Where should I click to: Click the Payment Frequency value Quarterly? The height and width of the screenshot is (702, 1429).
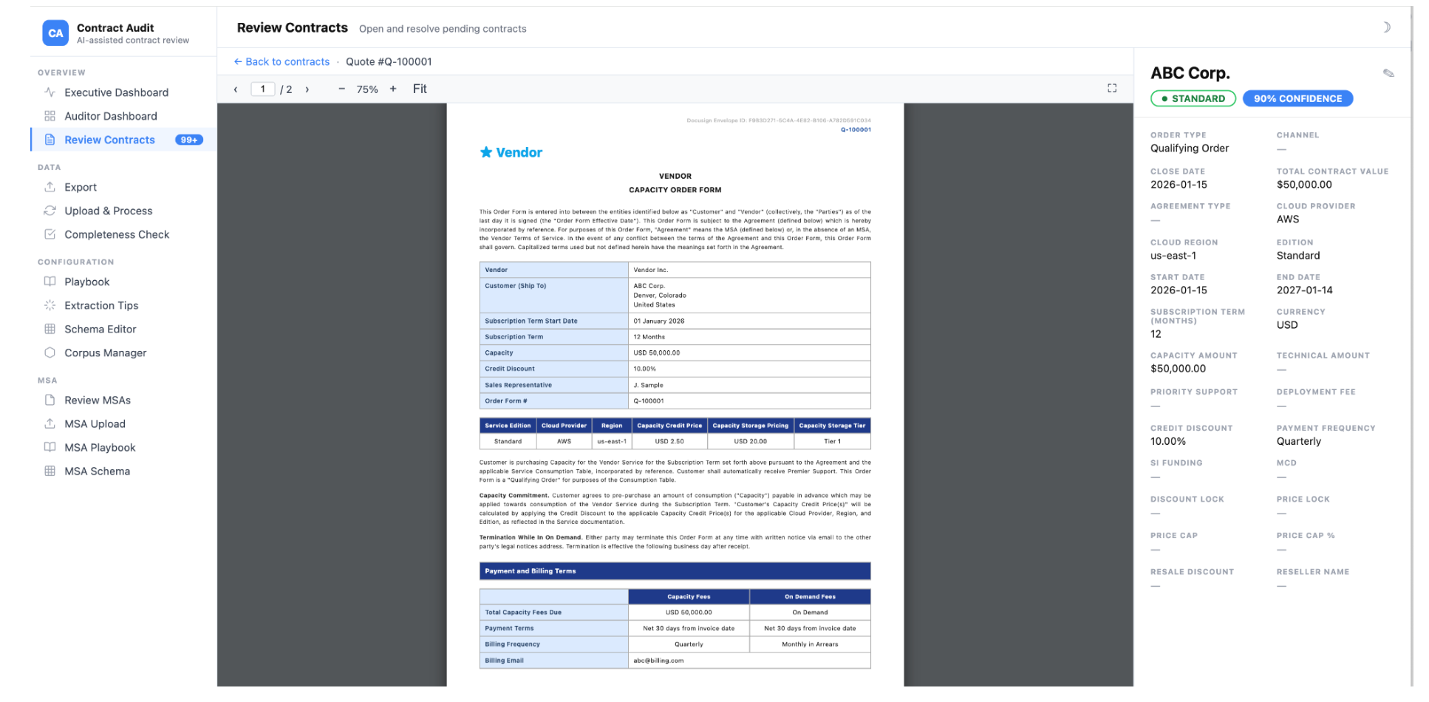pos(1299,441)
